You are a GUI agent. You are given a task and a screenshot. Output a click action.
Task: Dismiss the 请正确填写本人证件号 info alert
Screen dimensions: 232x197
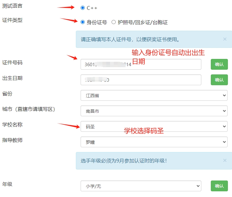pyautogui.click(x=225, y=39)
